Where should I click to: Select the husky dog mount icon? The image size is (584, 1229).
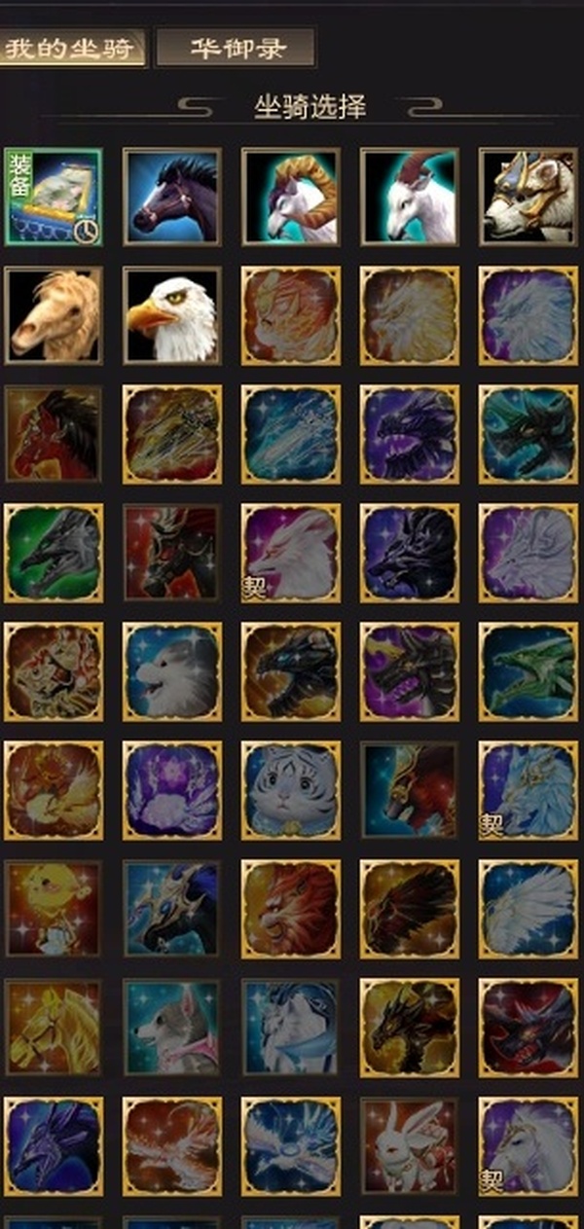(172, 1028)
